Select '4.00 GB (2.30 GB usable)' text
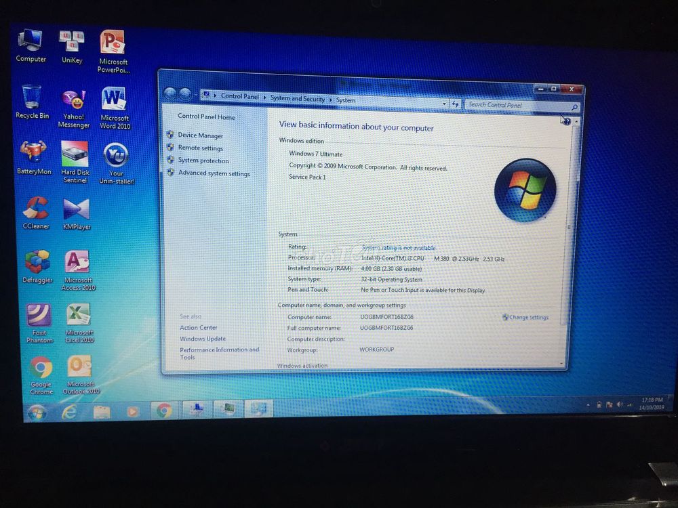Screen dimensions: 678x508 (391, 269)
